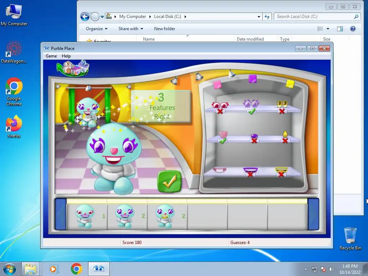The width and height of the screenshot is (368, 276).
Task: Open the address bar history dropdown
Action: click(x=259, y=17)
